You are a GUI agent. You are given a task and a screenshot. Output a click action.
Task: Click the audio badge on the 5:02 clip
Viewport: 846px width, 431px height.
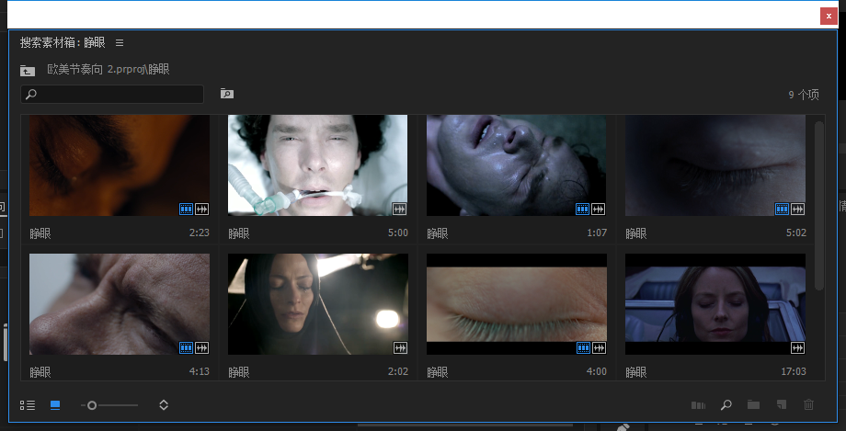pos(797,209)
